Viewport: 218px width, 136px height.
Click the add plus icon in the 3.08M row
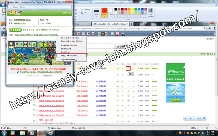point(123,86)
